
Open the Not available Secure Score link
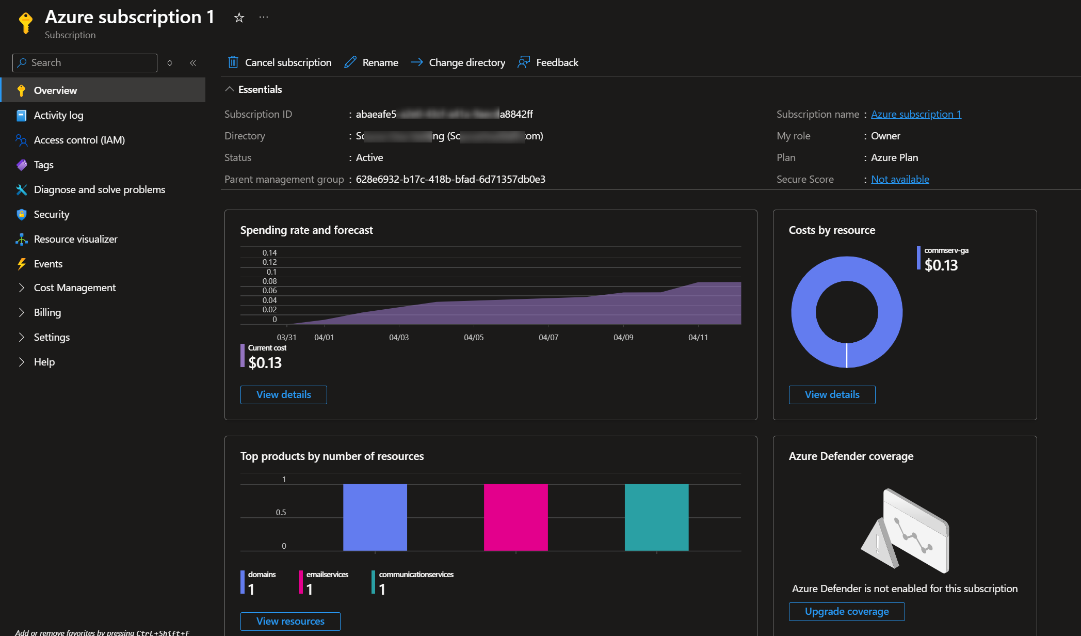(900, 179)
